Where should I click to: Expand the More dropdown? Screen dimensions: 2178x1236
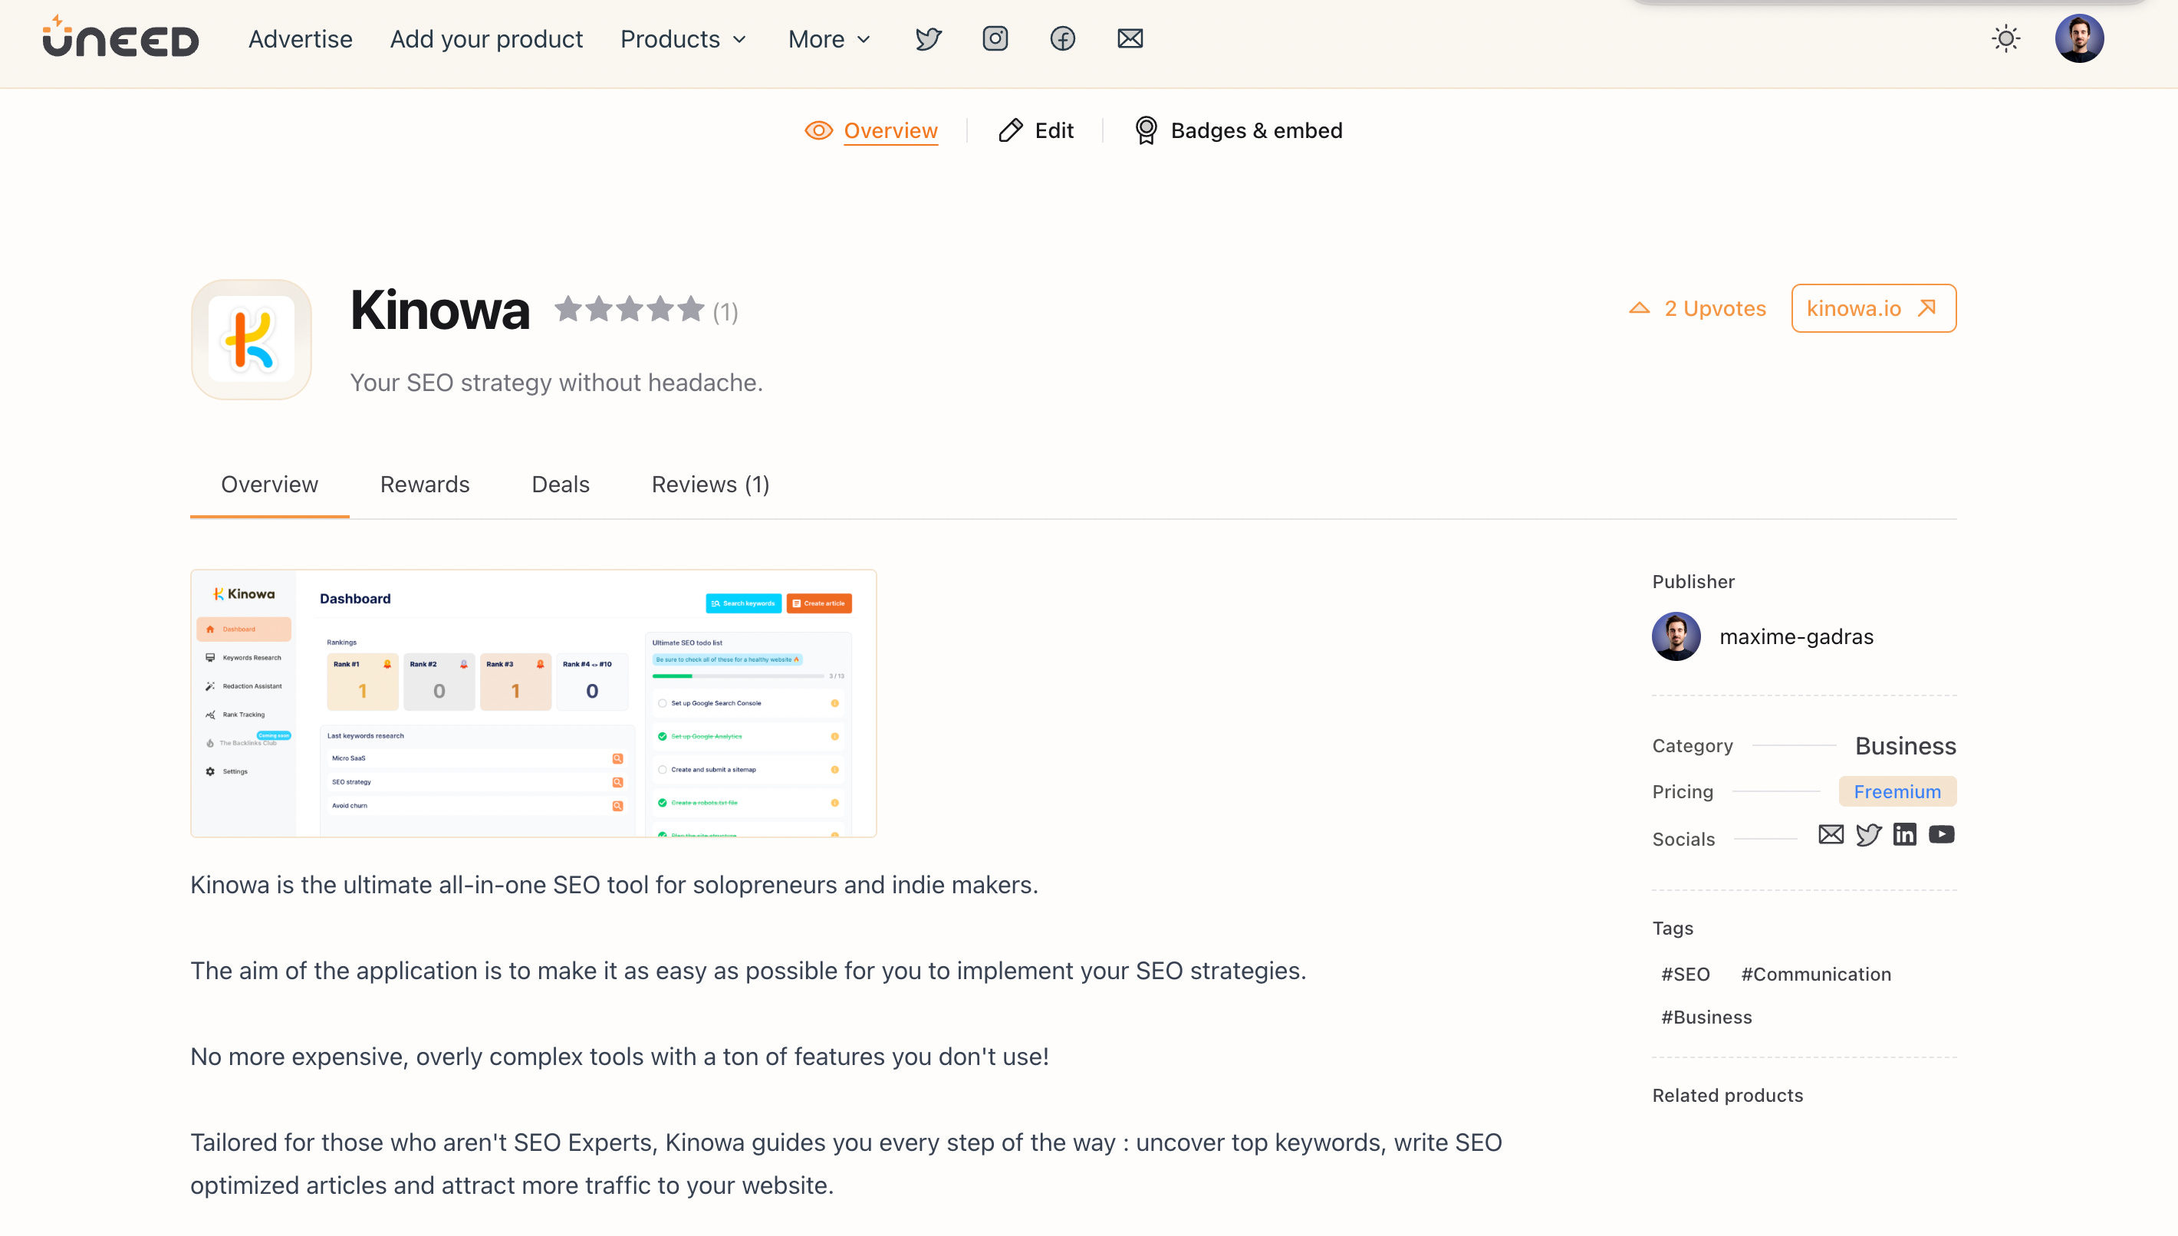click(829, 39)
